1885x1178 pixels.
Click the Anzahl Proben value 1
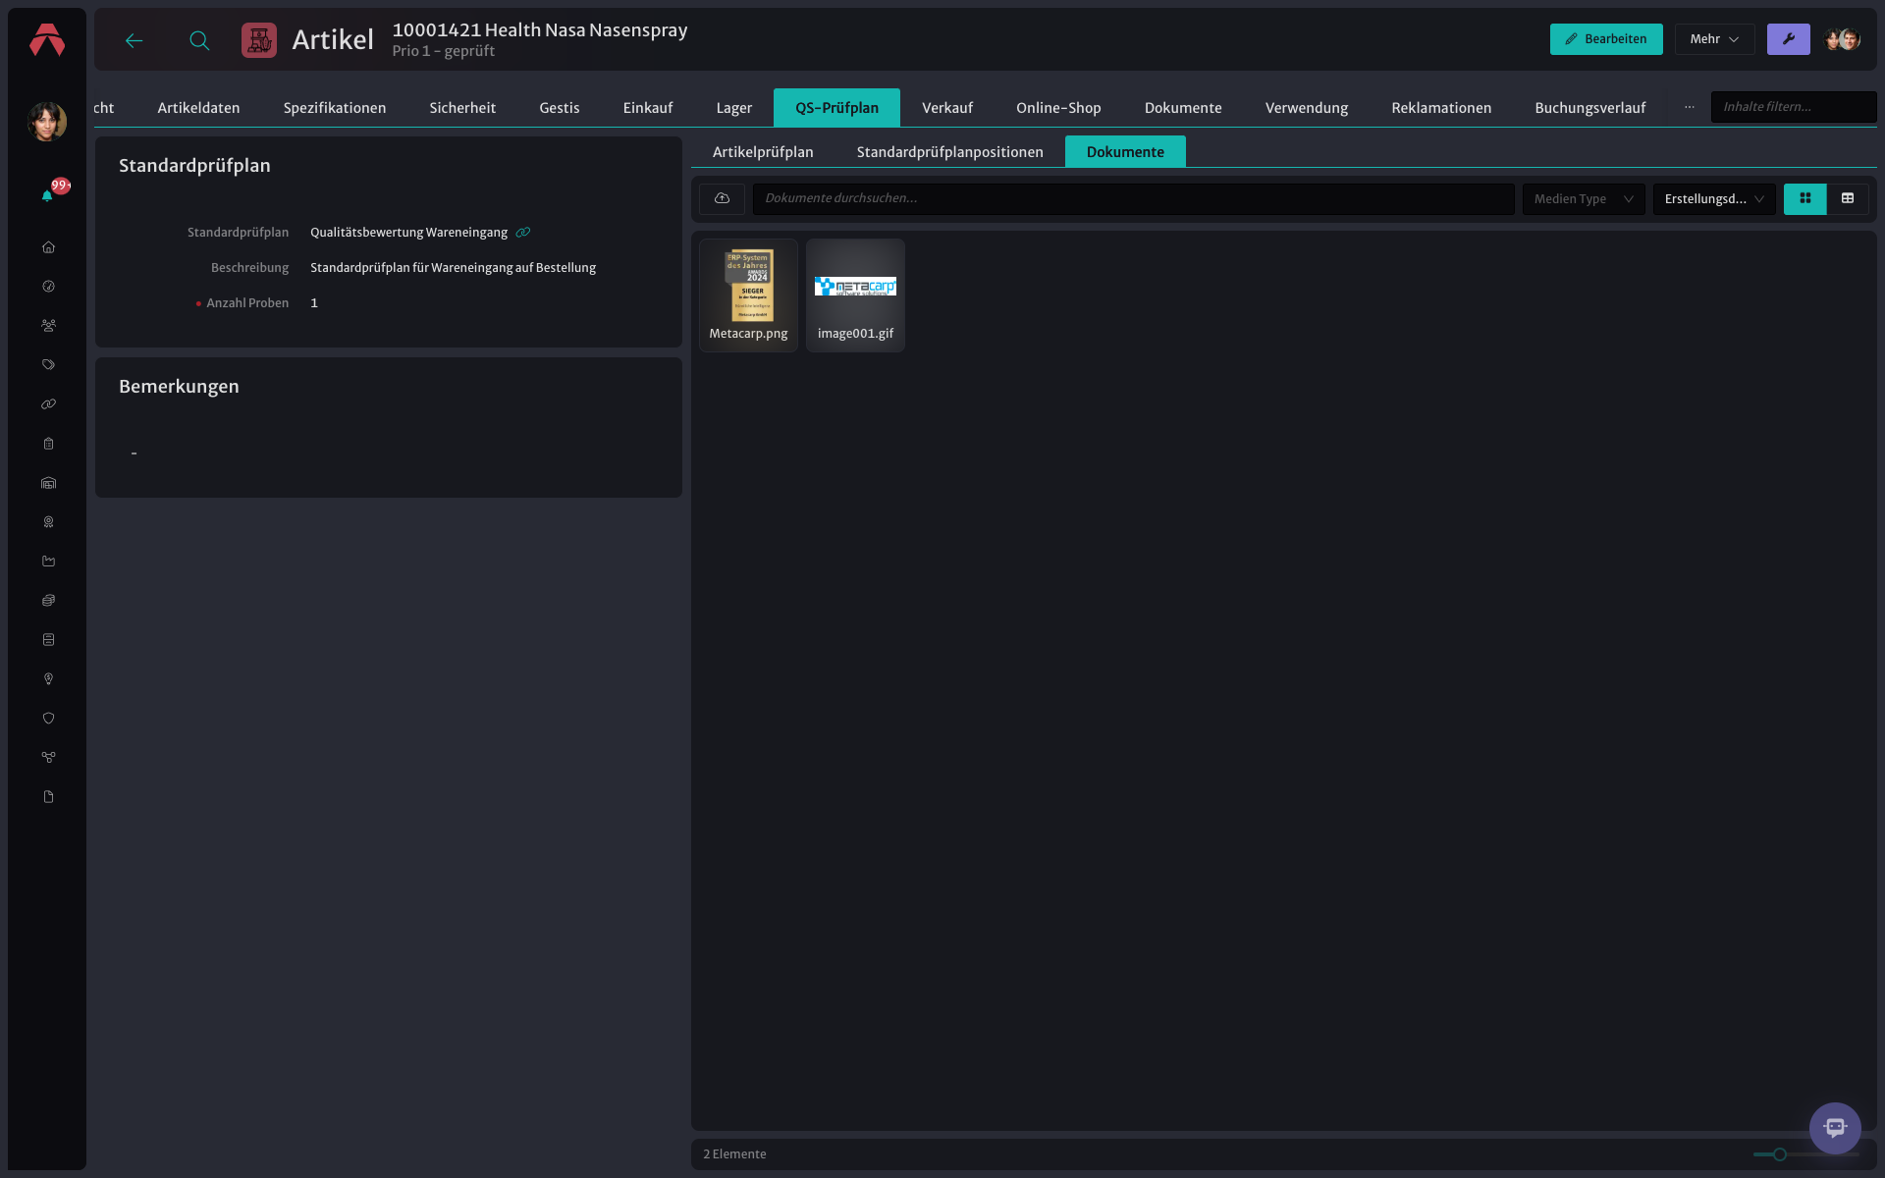[x=314, y=303]
